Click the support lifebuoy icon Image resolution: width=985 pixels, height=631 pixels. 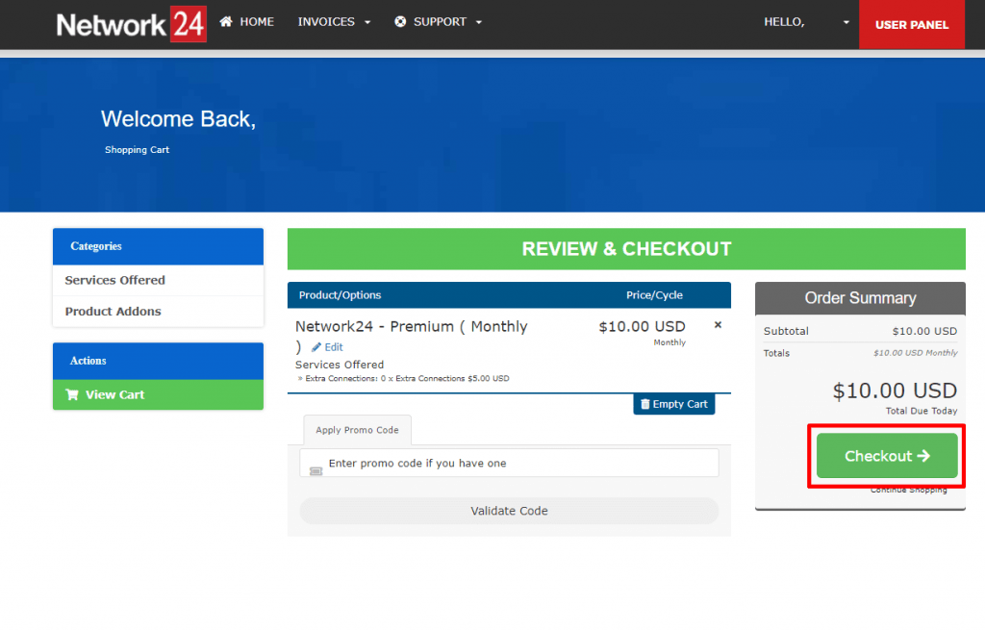click(x=400, y=22)
